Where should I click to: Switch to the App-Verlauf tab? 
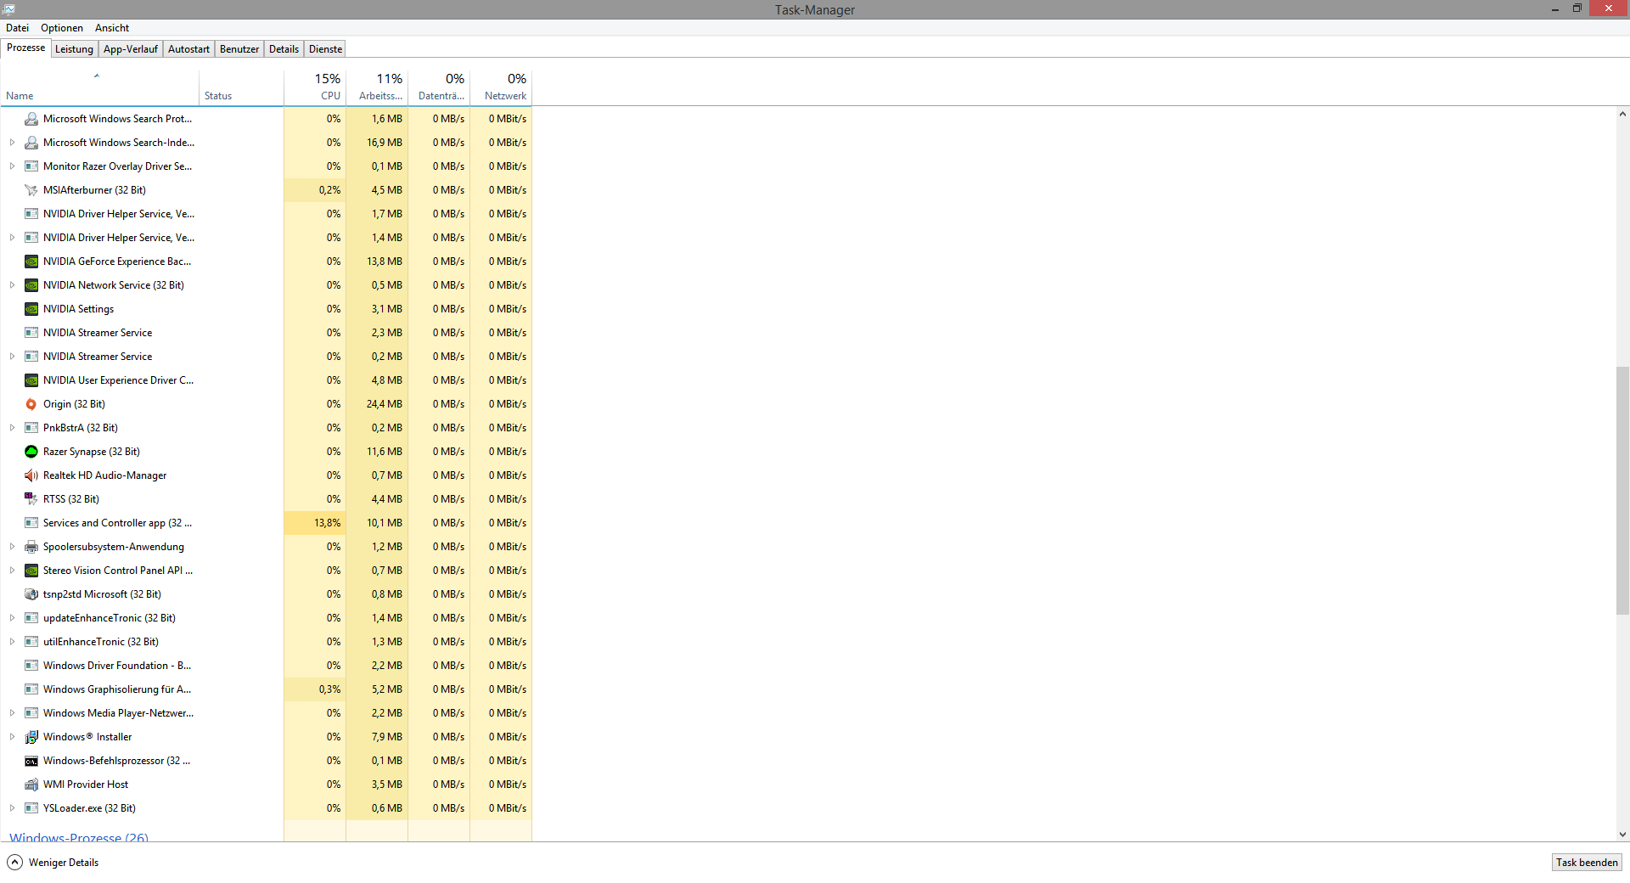(x=131, y=49)
